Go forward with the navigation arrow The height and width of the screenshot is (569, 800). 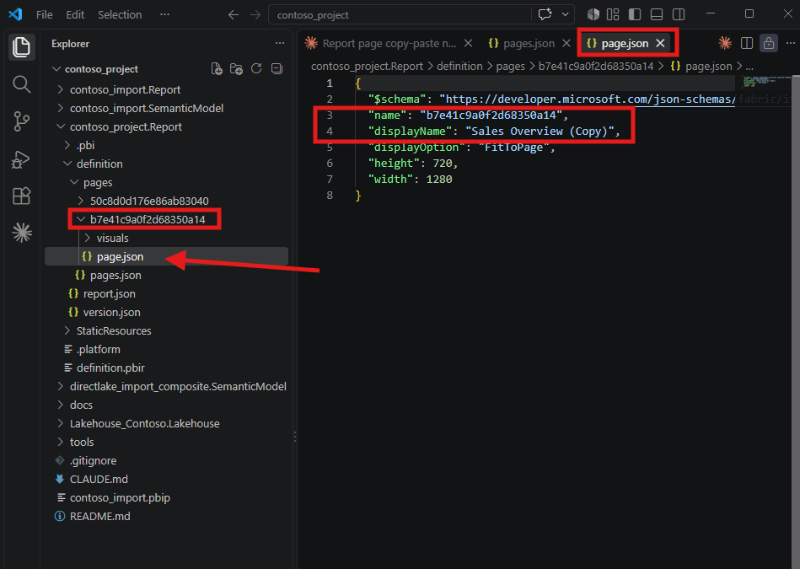255,15
